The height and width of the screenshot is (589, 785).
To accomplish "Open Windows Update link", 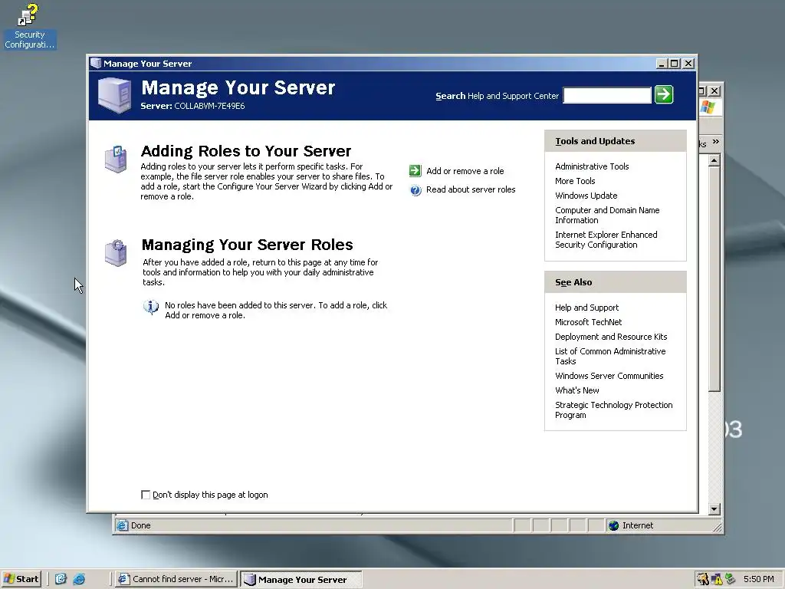I will [x=586, y=196].
